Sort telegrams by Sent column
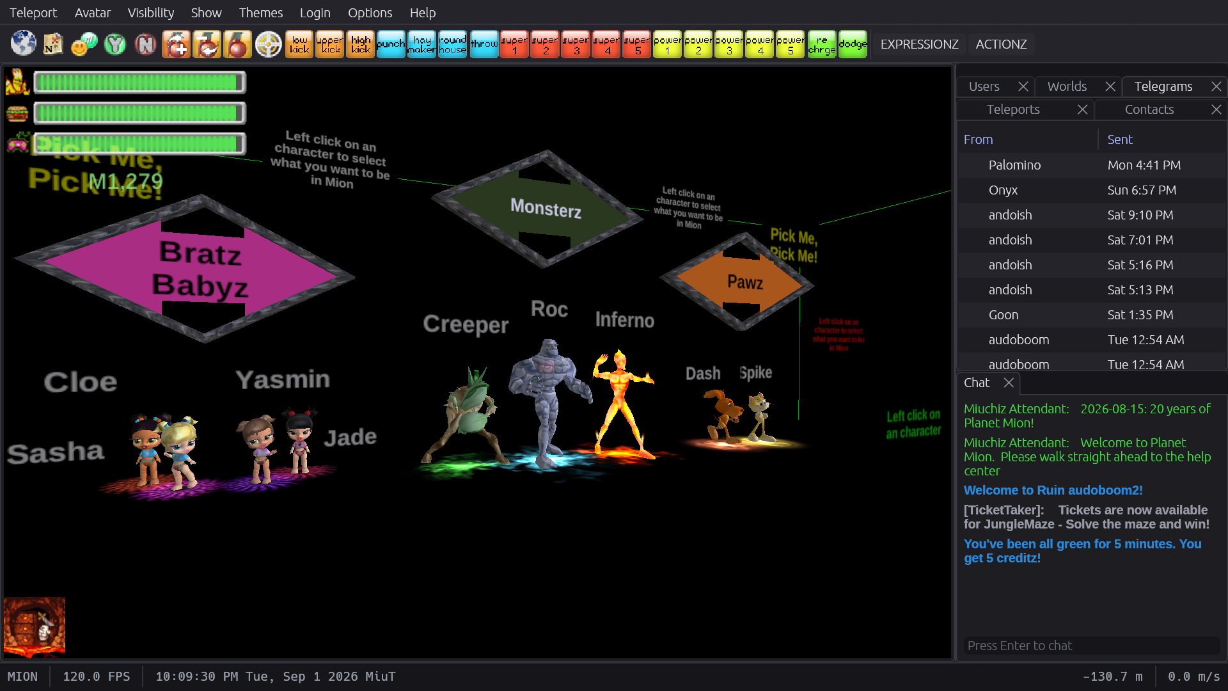 tap(1162, 139)
